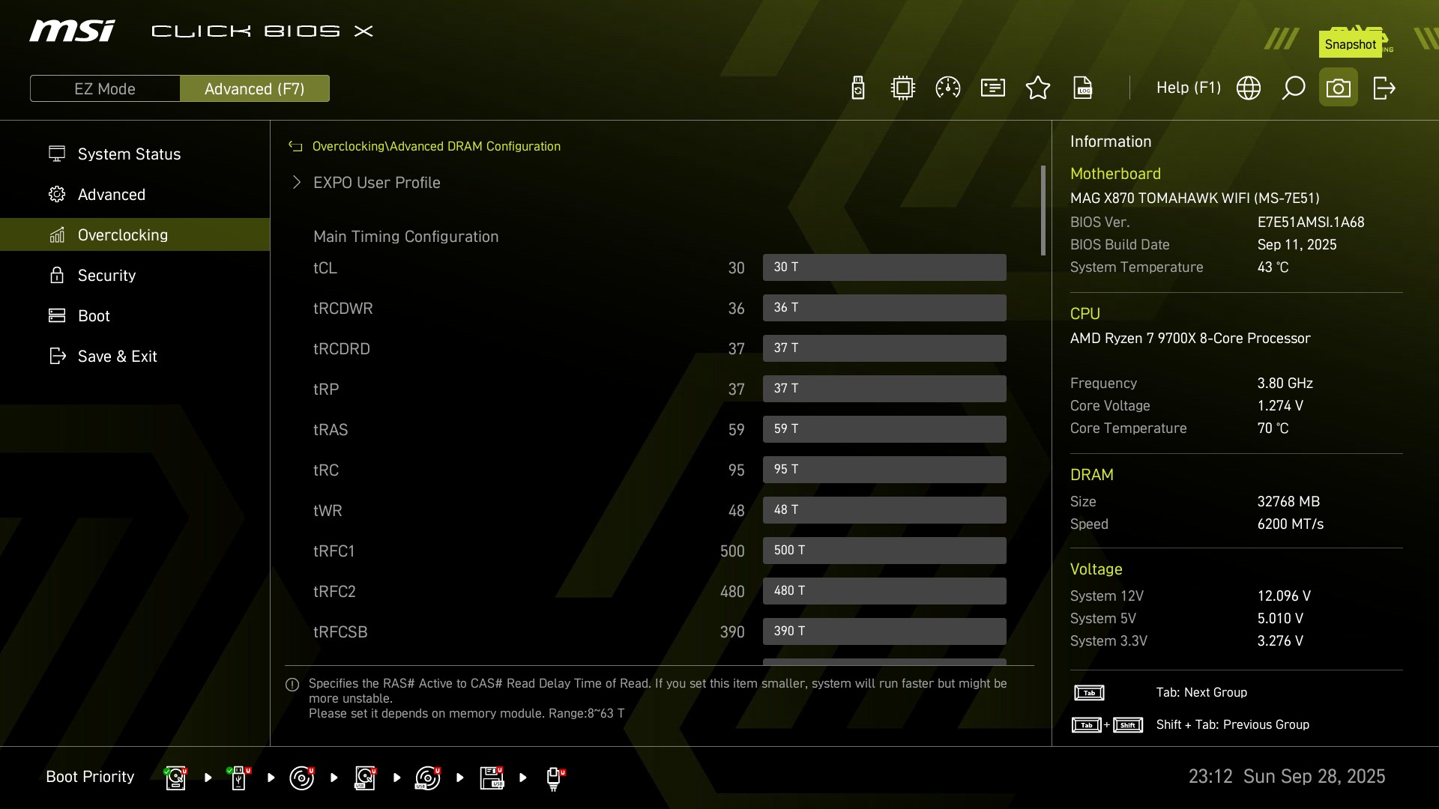Click the network boot device icon
Image resolution: width=1439 pixels, height=809 pixels.
[x=554, y=778]
